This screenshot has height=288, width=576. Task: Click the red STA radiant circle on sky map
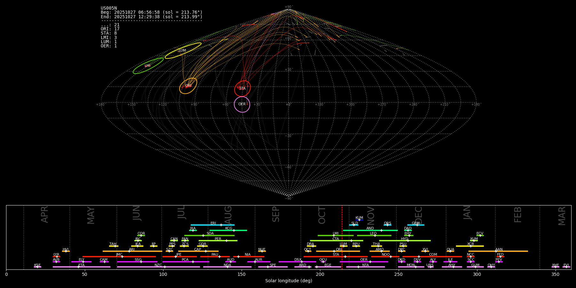click(x=242, y=89)
